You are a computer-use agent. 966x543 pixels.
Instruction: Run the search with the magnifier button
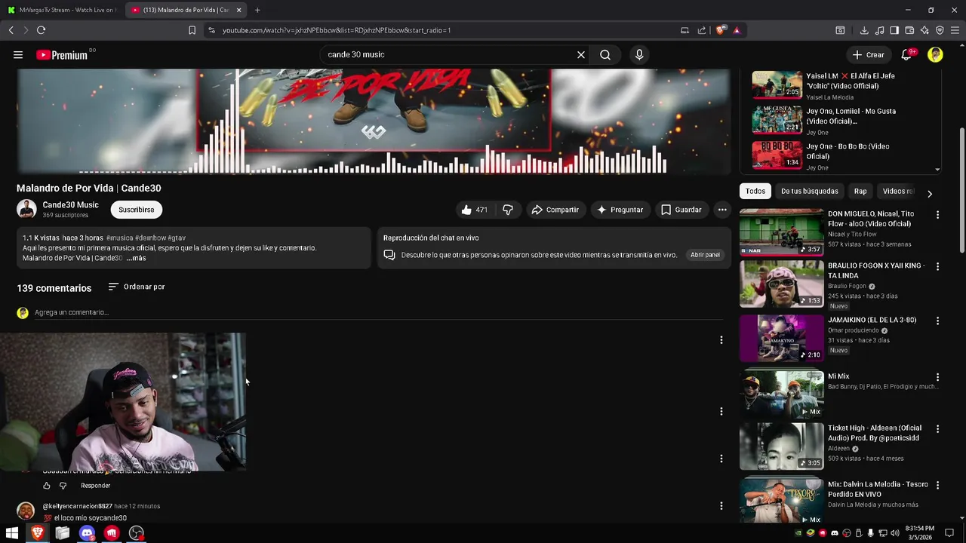605,54
